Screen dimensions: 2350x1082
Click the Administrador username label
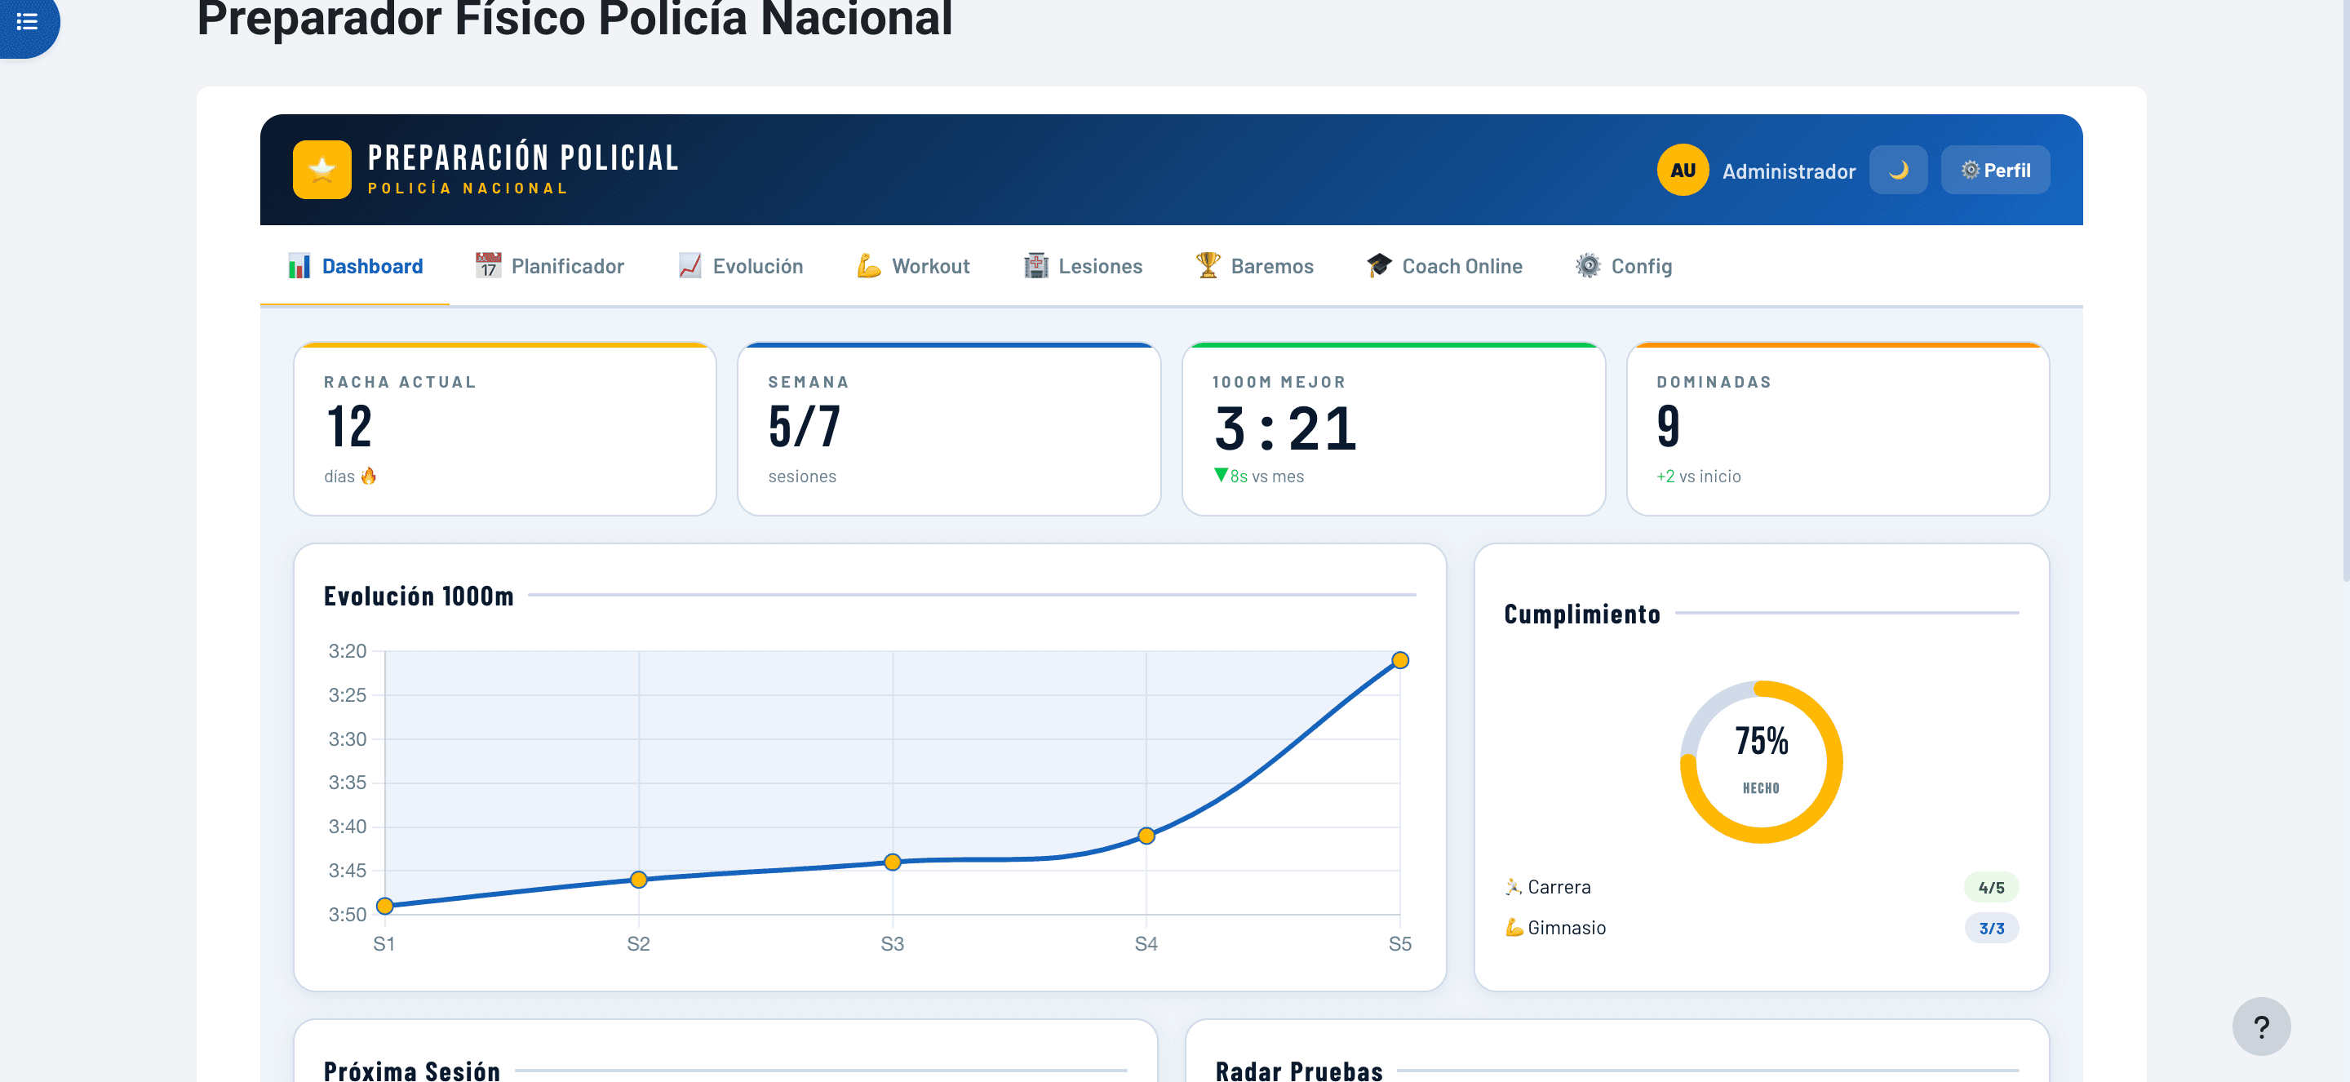[1788, 171]
